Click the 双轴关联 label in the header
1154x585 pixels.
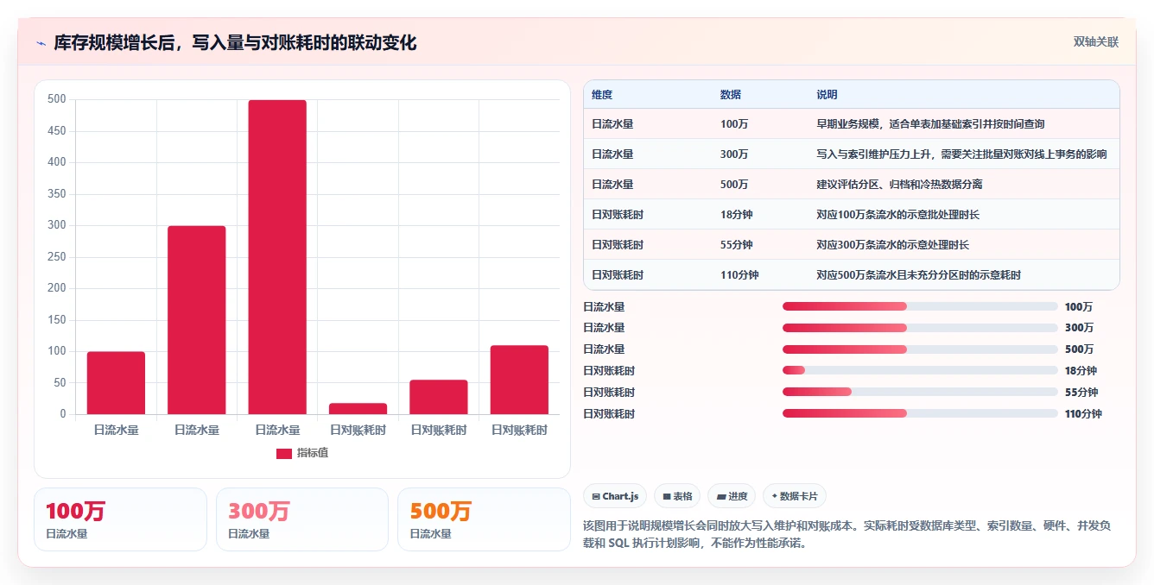[1096, 41]
